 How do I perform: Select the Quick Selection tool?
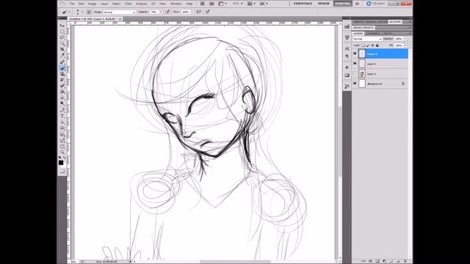(62, 44)
